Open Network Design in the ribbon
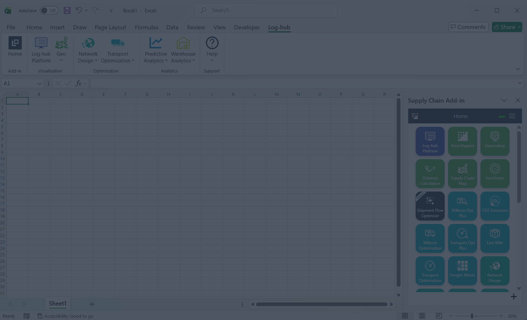The height and width of the screenshot is (320, 527). [x=88, y=50]
